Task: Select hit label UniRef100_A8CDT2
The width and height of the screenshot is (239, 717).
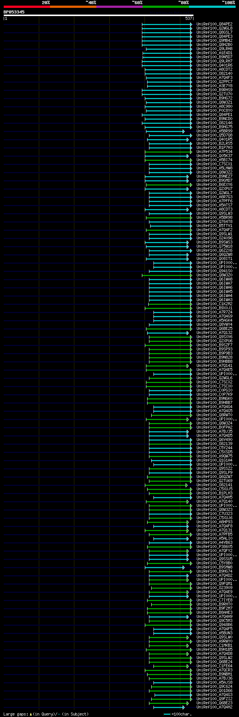Action: point(214,69)
